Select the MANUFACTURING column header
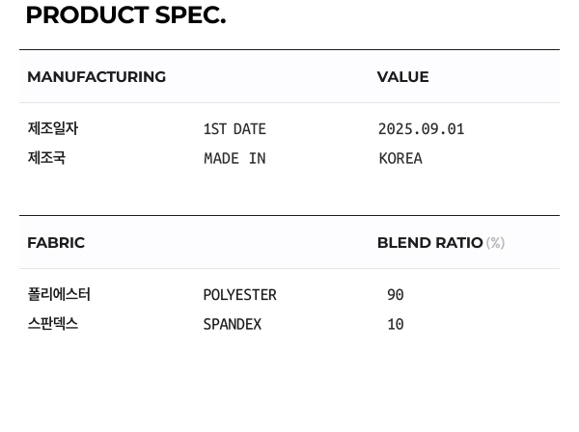The image size is (579, 432). pos(96,77)
